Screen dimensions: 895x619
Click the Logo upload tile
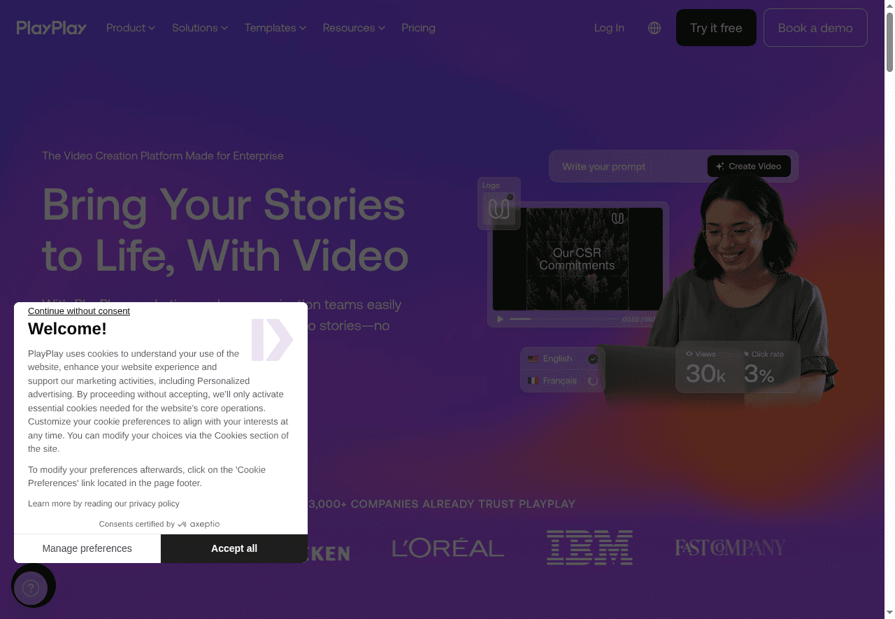(x=499, y=205)
